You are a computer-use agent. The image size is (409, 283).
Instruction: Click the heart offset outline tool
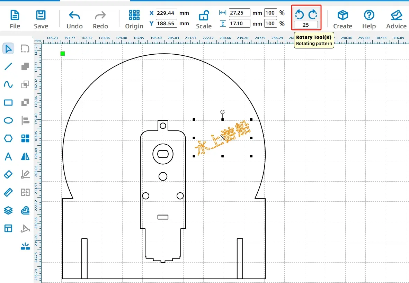25,210
